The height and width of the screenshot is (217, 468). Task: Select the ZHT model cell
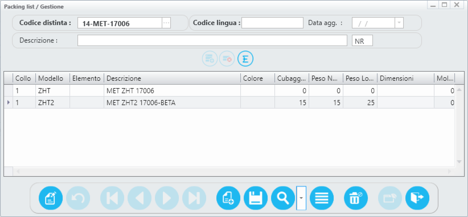point(52,90)
